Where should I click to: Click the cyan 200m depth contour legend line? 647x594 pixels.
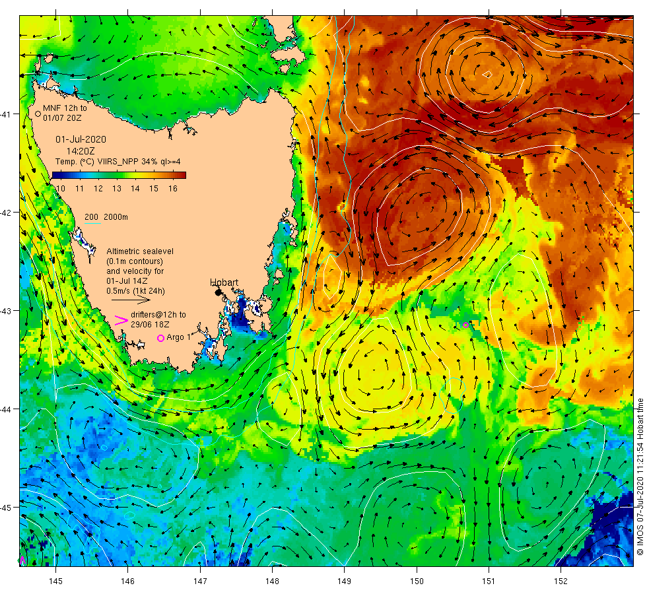coord(92,224)
